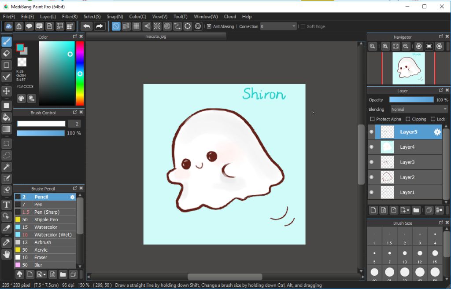Close the Color panel
Viewport: 451px width, 289px height.
click(x=81, y=37)
